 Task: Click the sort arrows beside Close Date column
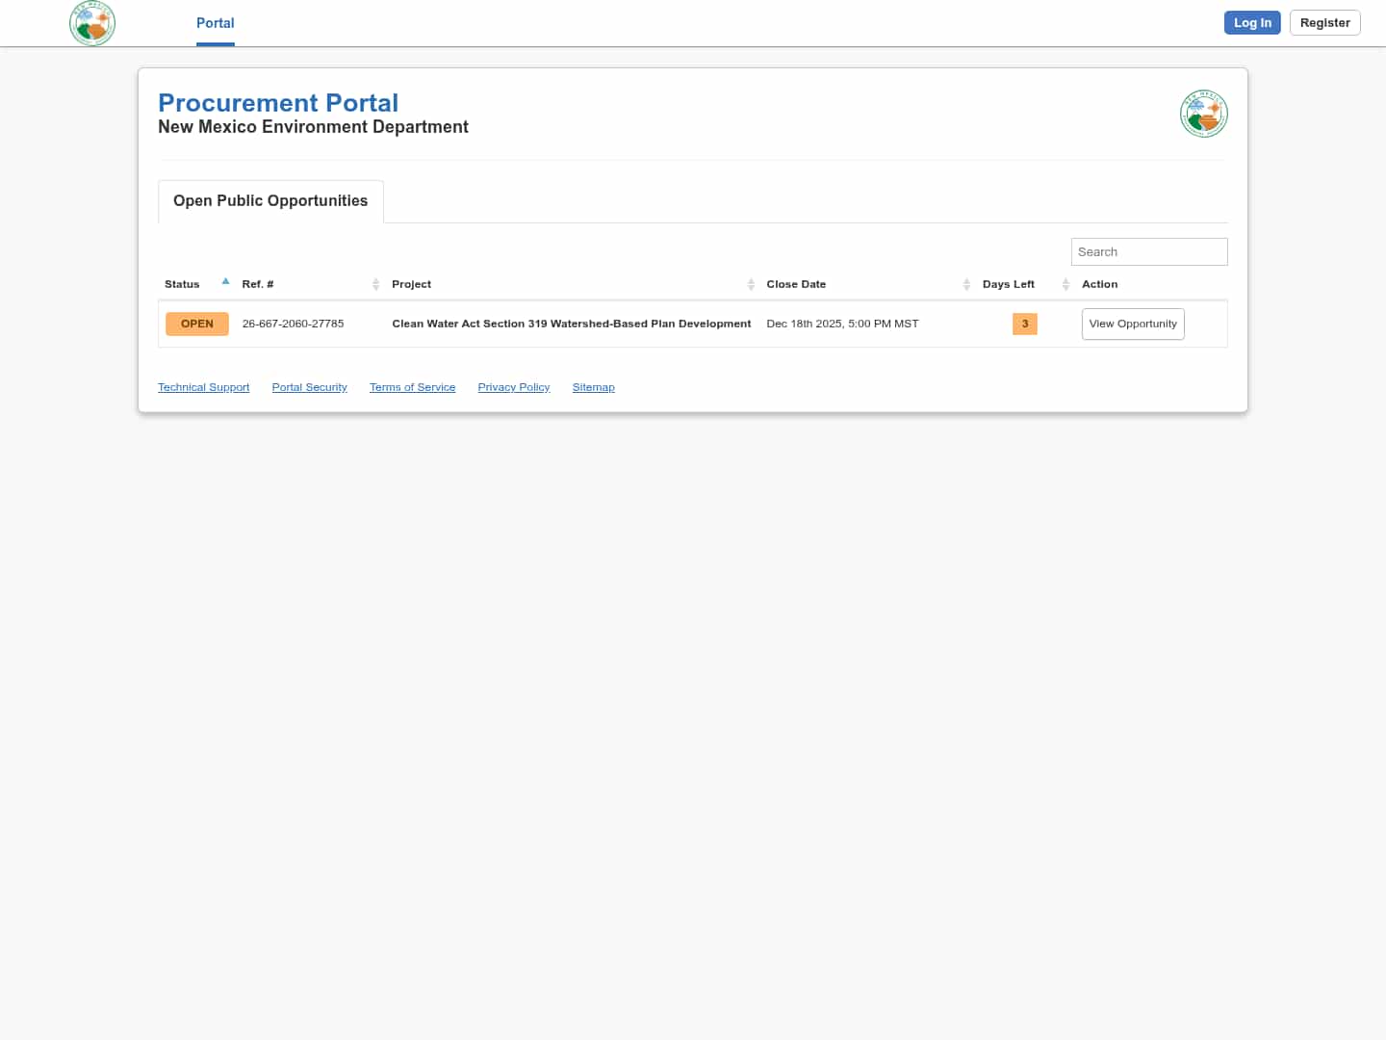966,284
